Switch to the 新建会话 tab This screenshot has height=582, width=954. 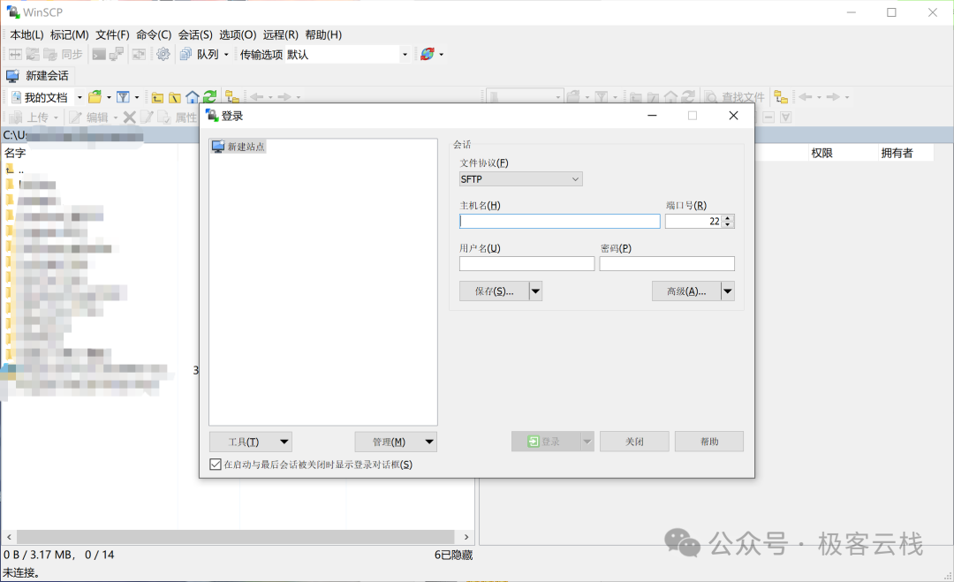[38, 76]
